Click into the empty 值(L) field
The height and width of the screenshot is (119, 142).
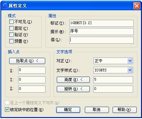101,40
